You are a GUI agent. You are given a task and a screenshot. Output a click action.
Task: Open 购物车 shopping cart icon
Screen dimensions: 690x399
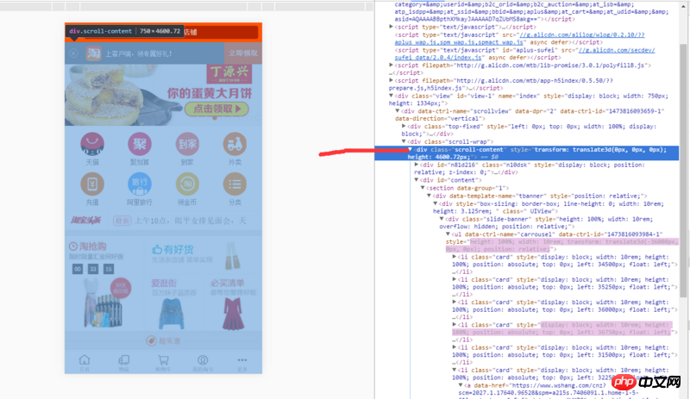point(163,363)
